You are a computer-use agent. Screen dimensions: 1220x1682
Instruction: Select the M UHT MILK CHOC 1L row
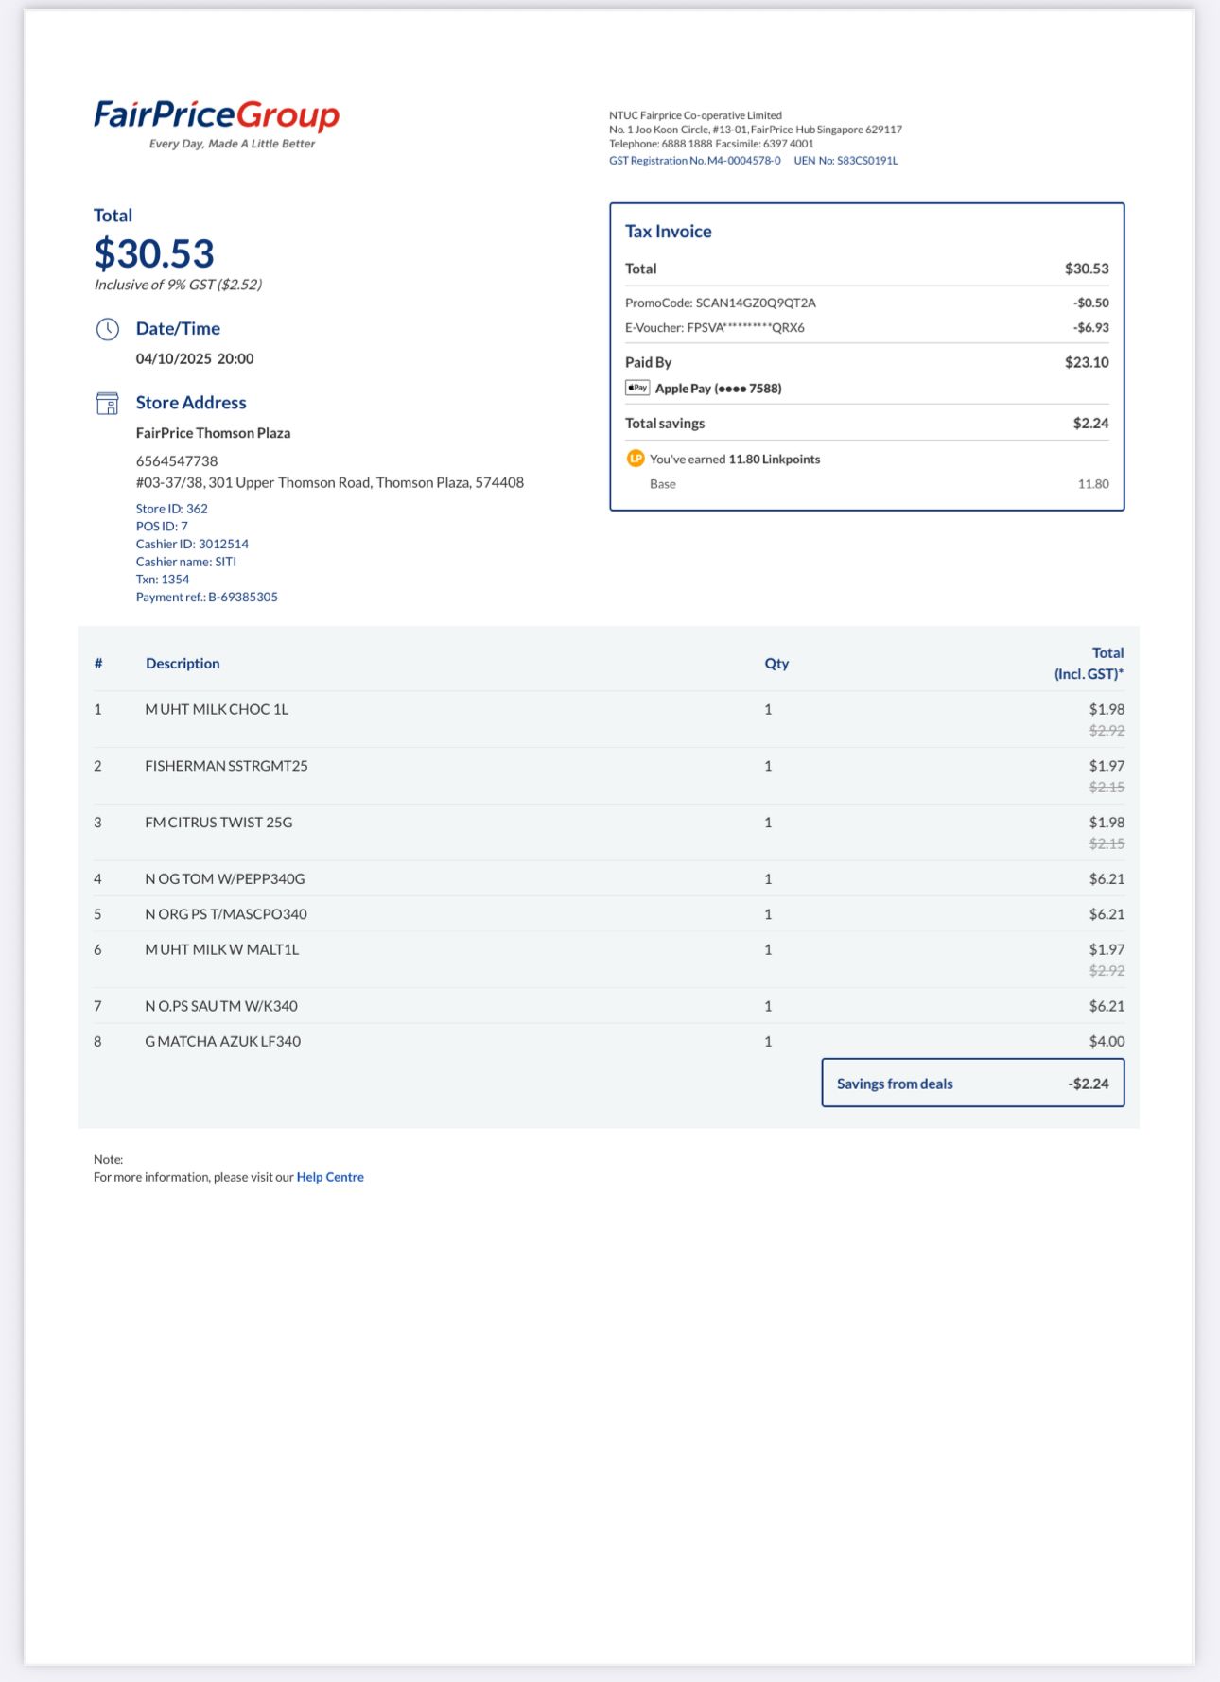coord(609,720)
